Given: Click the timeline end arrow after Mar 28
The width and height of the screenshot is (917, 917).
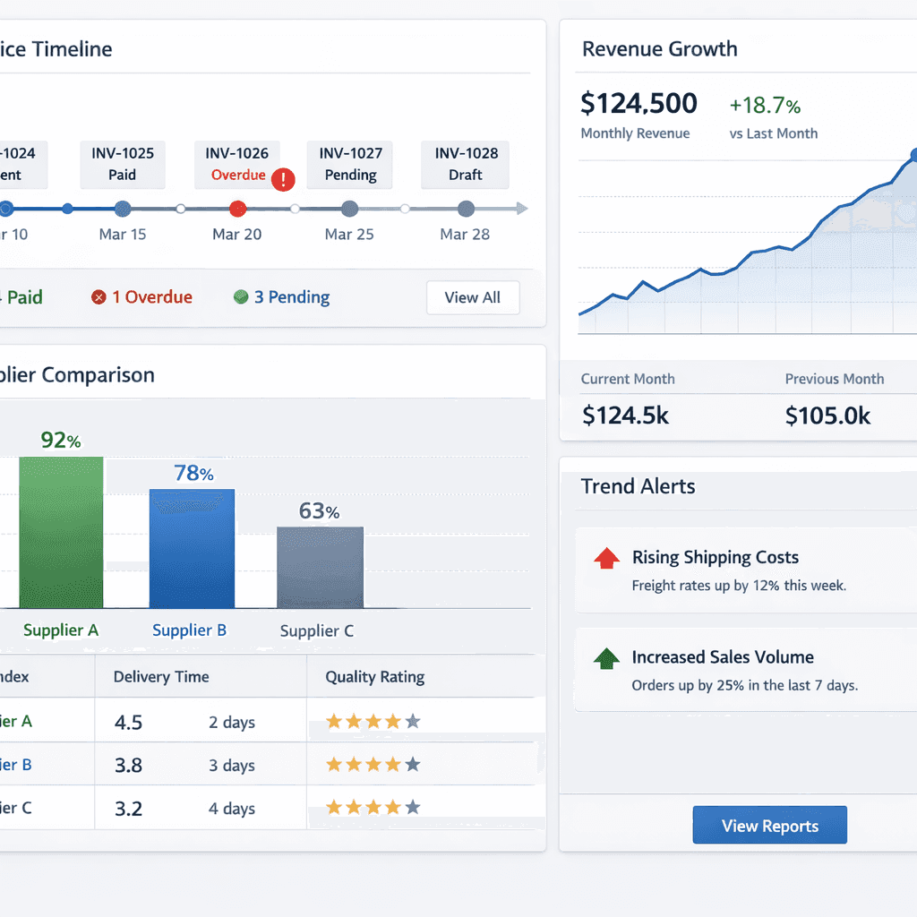Looking at the screenshot, I should (522, 209).
